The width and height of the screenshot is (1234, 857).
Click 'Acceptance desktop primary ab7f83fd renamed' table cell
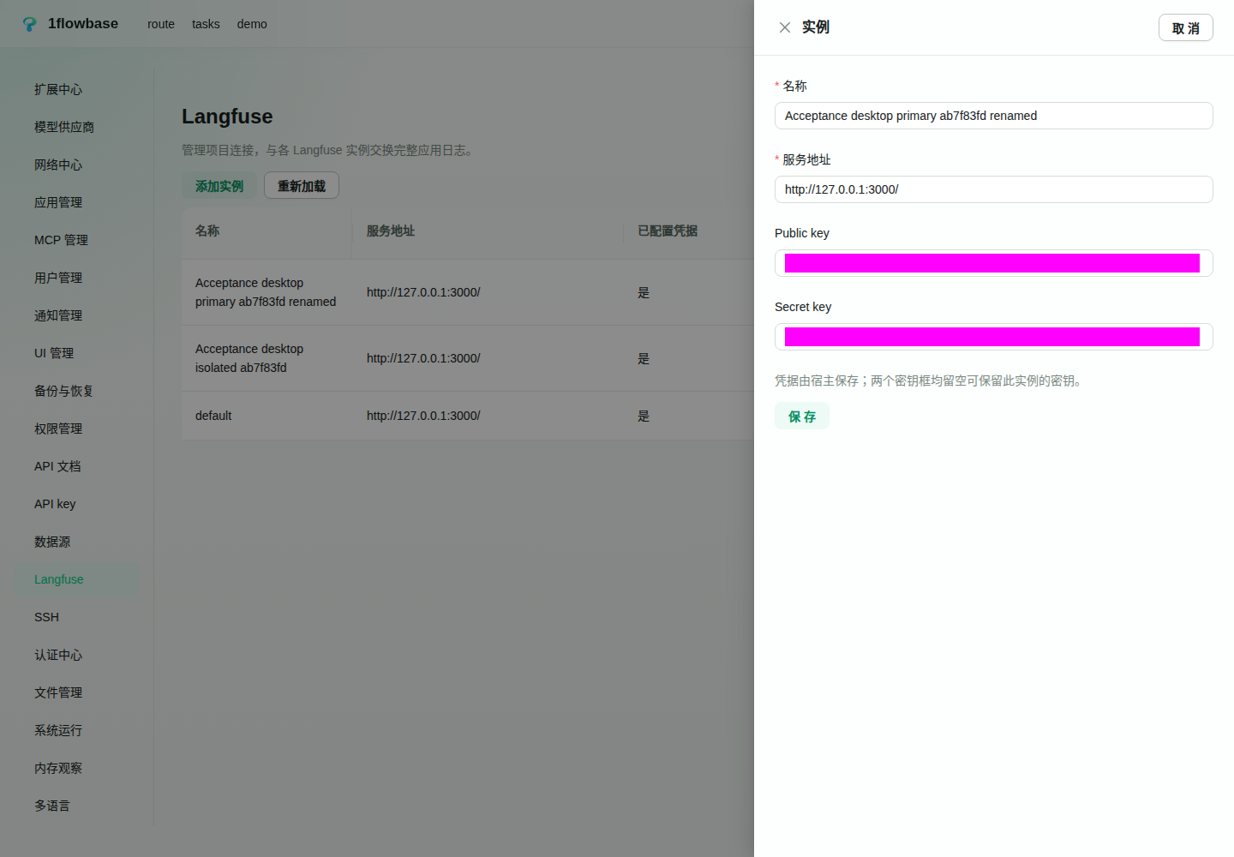(267, 292)
